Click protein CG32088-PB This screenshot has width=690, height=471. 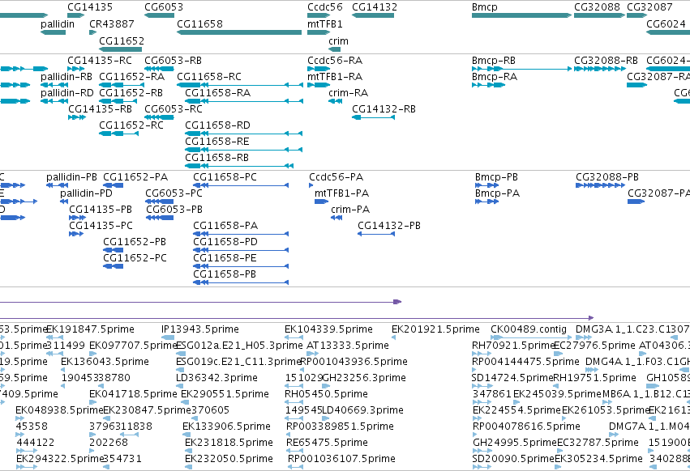click(600, 185)
